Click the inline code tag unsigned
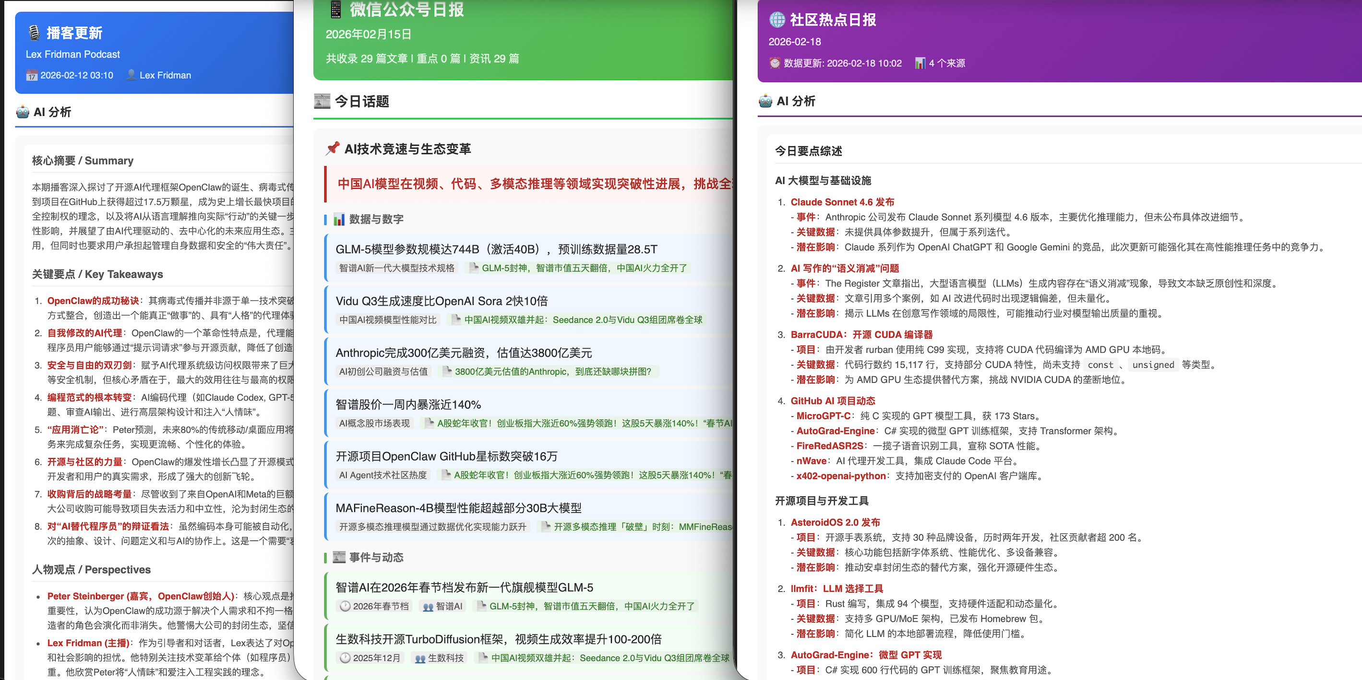This screenshot has height=680, width=1362. 1153,364
